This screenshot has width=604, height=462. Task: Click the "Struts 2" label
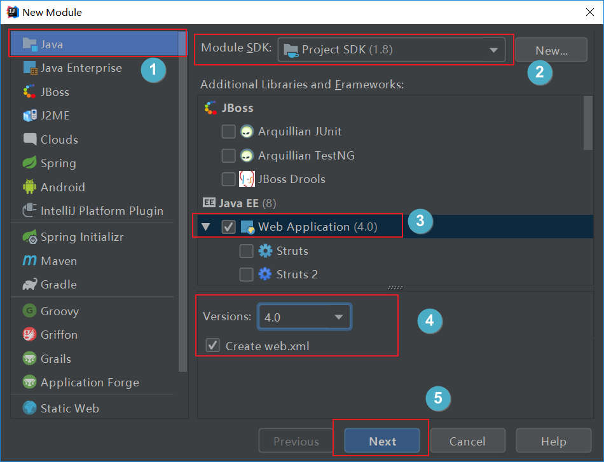pyautogui.click(x=297, y=275)
